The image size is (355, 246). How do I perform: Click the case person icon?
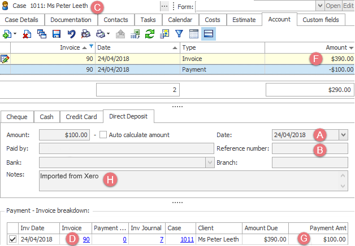(x=5, y=6)
